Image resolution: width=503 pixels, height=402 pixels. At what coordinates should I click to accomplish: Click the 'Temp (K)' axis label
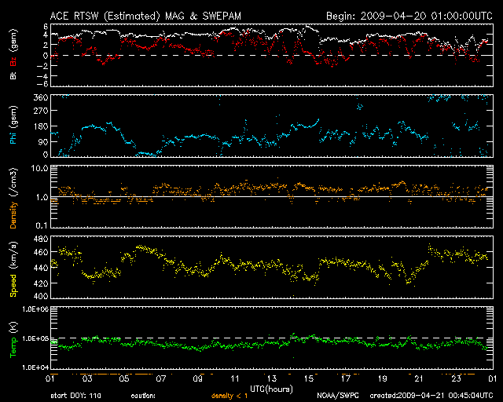coord(13,339)
